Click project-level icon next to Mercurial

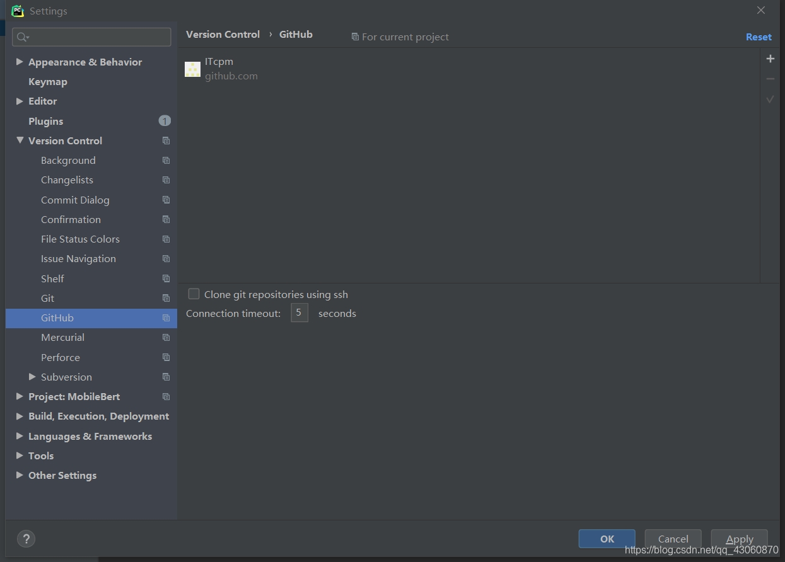(166, 337)
